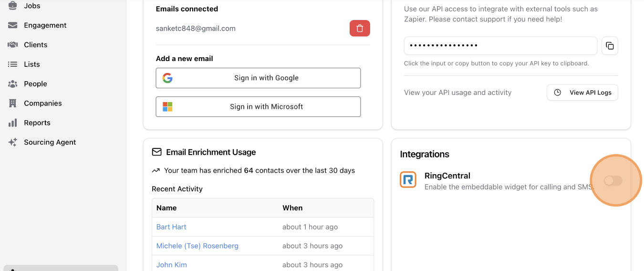Viewport: 644px width, 271px height.
Task: Click the Microsoft logo icon
Action: pyautogui.click(x=167, y=107)
